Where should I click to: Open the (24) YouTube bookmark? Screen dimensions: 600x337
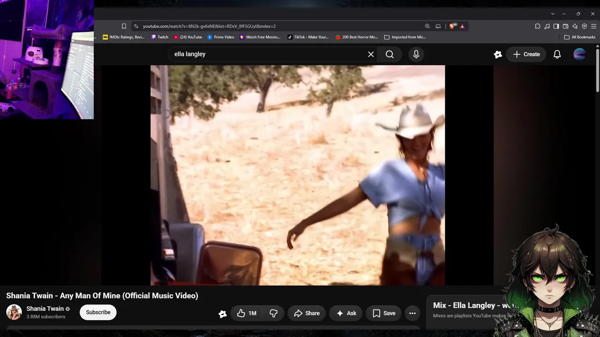point(188,37)
